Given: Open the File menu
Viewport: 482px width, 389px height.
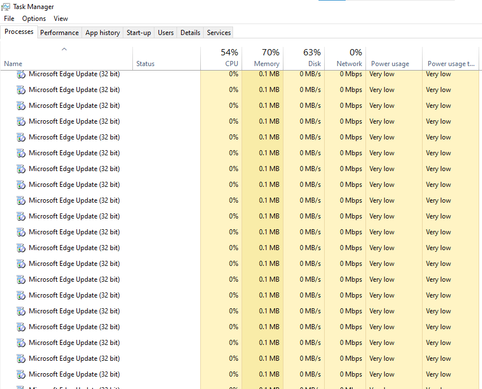Looking at the screenshot, I should click(9, 19).
